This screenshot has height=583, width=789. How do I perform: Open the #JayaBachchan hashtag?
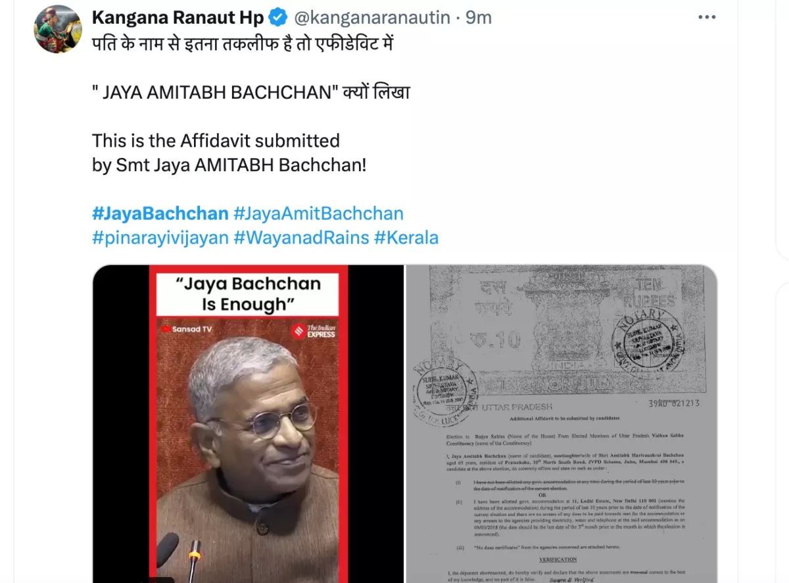click(x=160, y=213)
